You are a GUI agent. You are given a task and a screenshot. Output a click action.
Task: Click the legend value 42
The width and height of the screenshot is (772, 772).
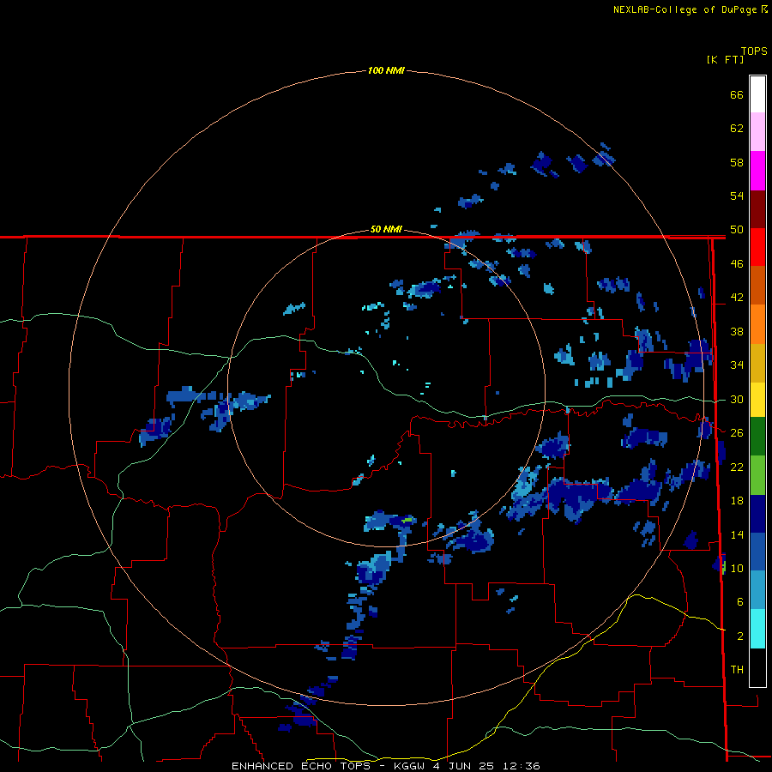pyautogui.click(x=737, y=297)
